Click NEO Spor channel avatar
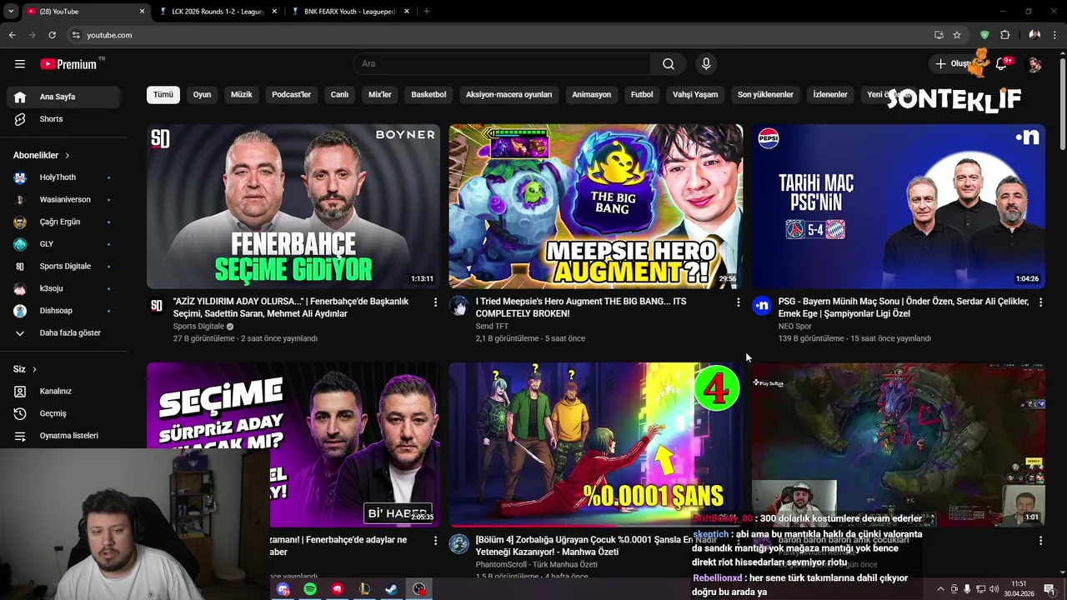1067x600 pixels. click(x=762, y=306)
